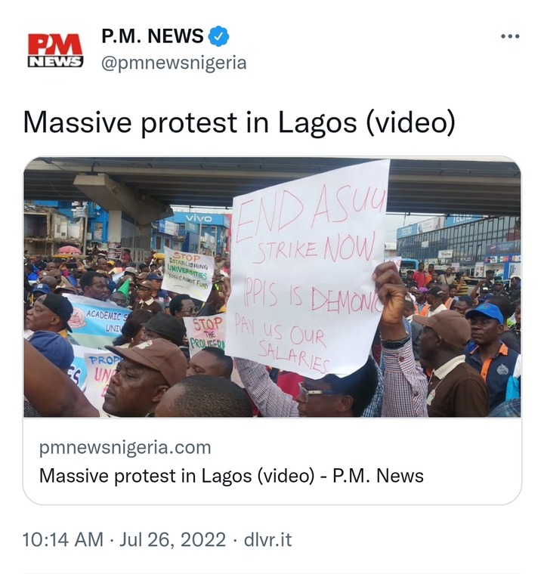The image size is (544, 574).
Task: Click the vivo storefront sign in photo
Action: click(x=199, y=218)
